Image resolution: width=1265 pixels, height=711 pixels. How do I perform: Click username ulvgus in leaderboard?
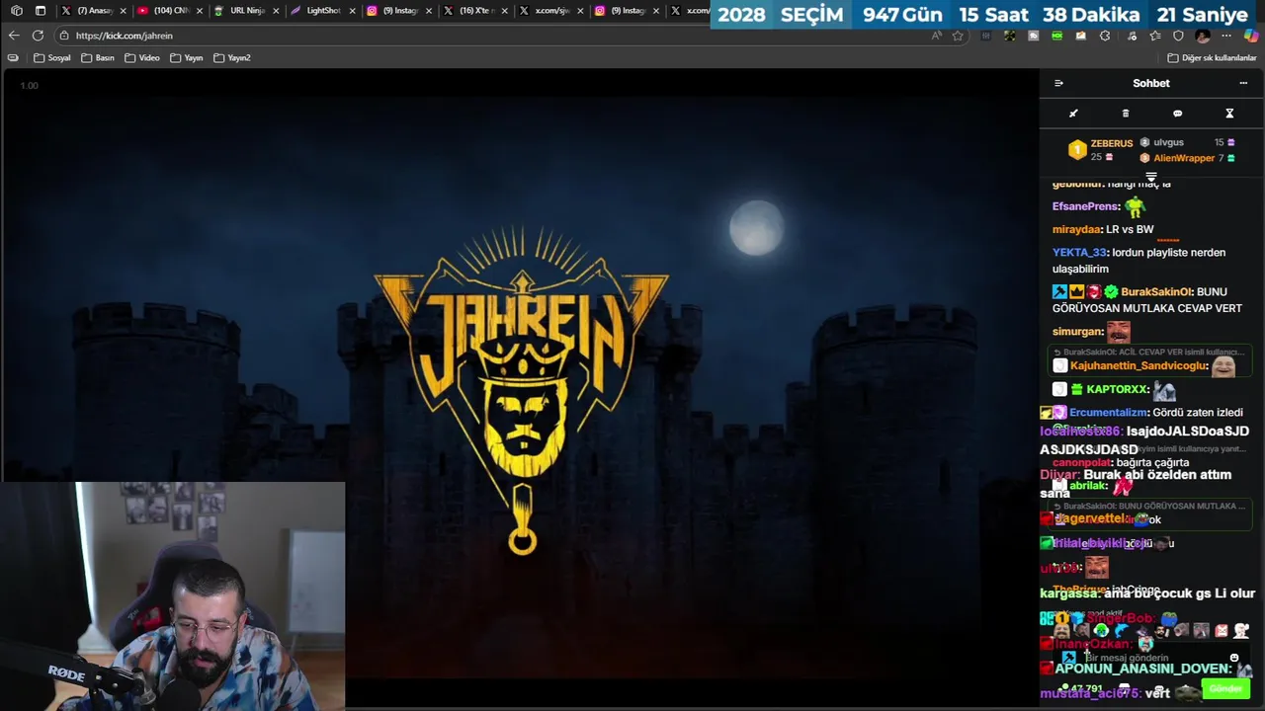tap(1168, 142)
